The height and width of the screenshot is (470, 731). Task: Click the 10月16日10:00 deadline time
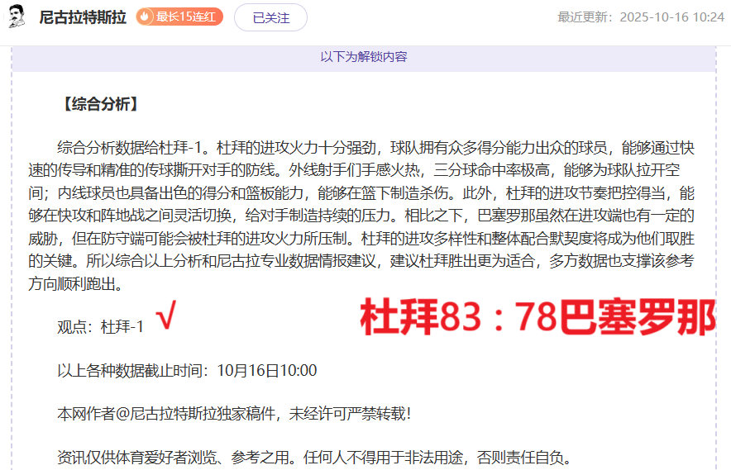(267, 371)
